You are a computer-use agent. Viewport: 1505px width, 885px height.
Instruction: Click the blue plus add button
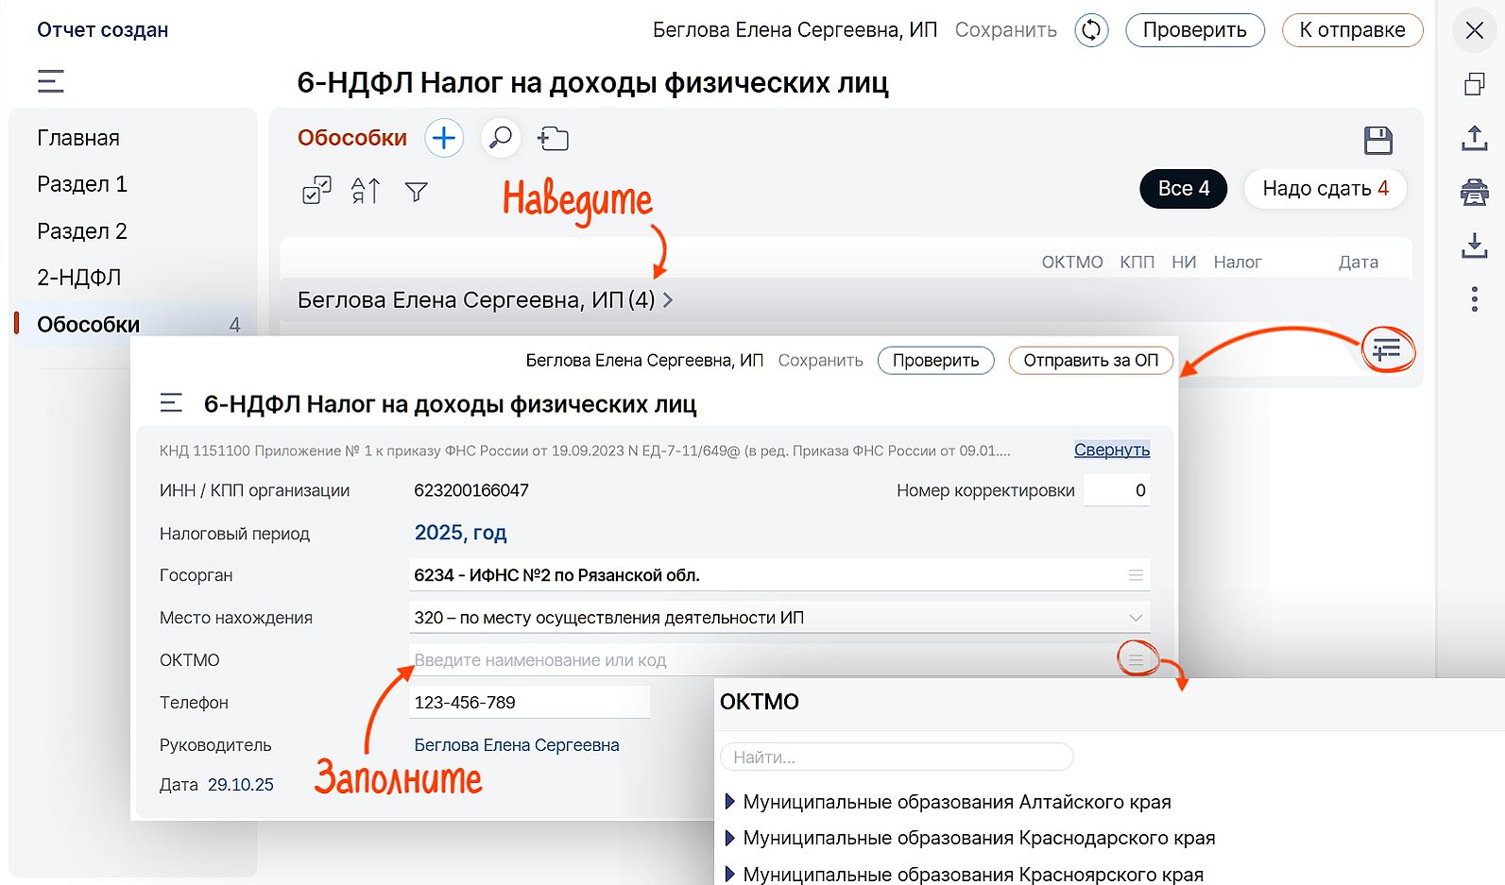coord(444,139)
